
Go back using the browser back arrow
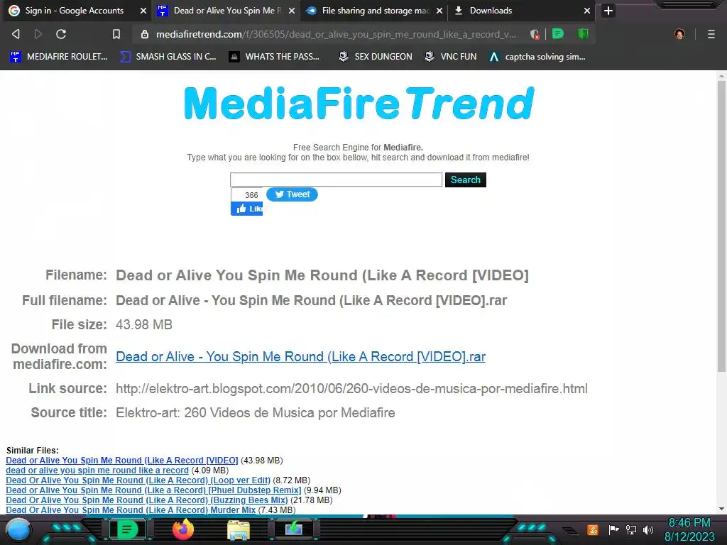pyautogui.click(x=16, y=34)
